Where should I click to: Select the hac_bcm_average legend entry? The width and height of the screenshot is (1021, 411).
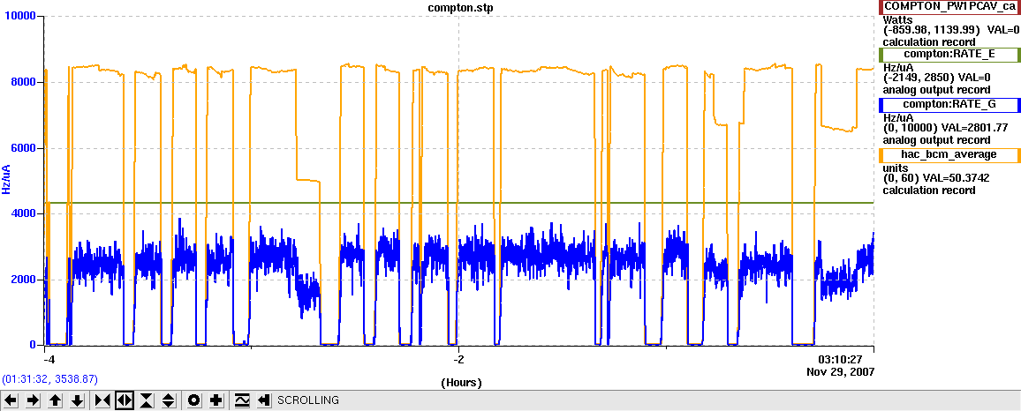point(949,155)
